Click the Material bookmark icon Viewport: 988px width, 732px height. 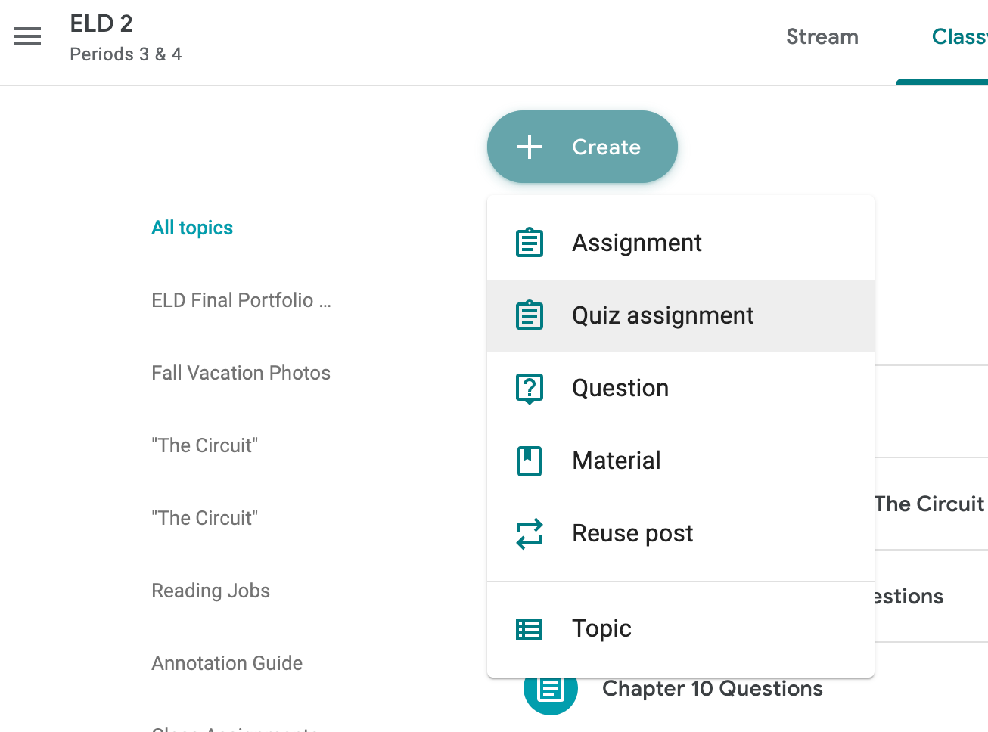(529, 461)
